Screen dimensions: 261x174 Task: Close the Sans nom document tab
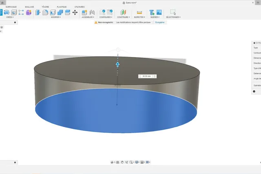pyautogui.click(x=253, y=2)
